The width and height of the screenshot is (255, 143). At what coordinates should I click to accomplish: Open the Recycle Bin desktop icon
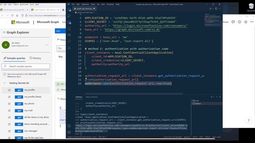click(251, 7)
